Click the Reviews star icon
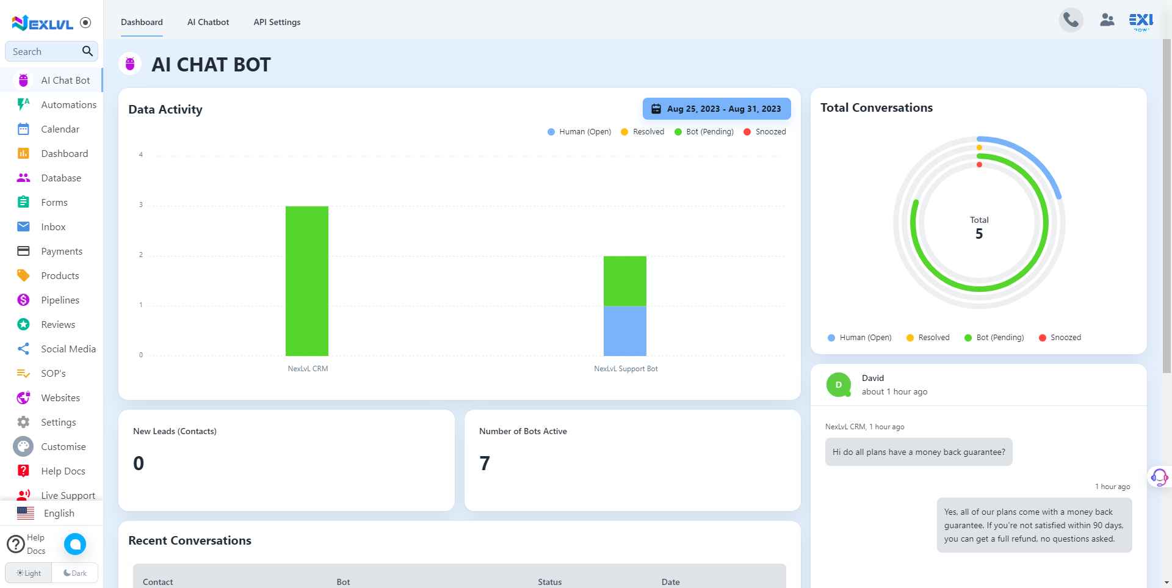The height and width of the screenshot is (588, 1172). 23,324
